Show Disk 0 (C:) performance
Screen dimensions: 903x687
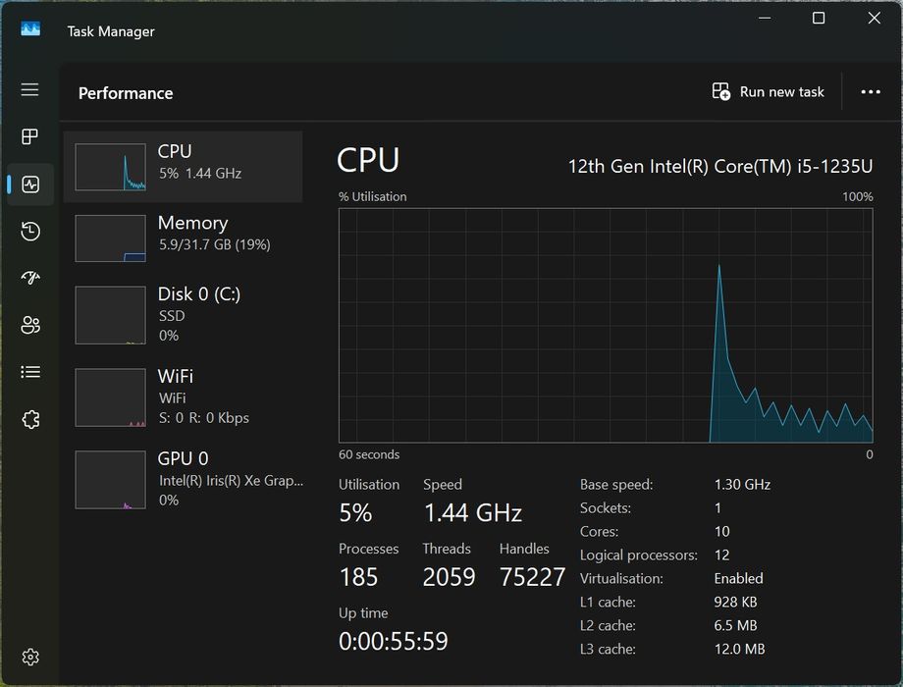(x=183, y=314)
